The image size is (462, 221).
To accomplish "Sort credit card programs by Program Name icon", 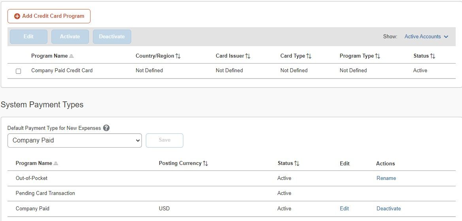I will click(72, 56).
